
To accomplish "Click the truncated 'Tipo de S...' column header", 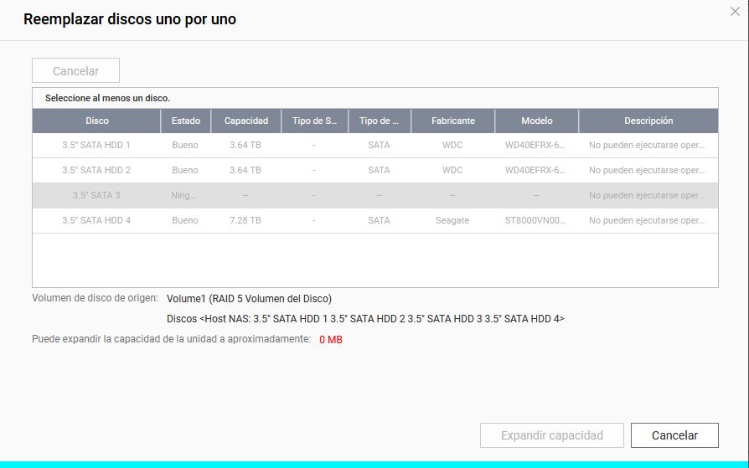I will coord(314,121).
